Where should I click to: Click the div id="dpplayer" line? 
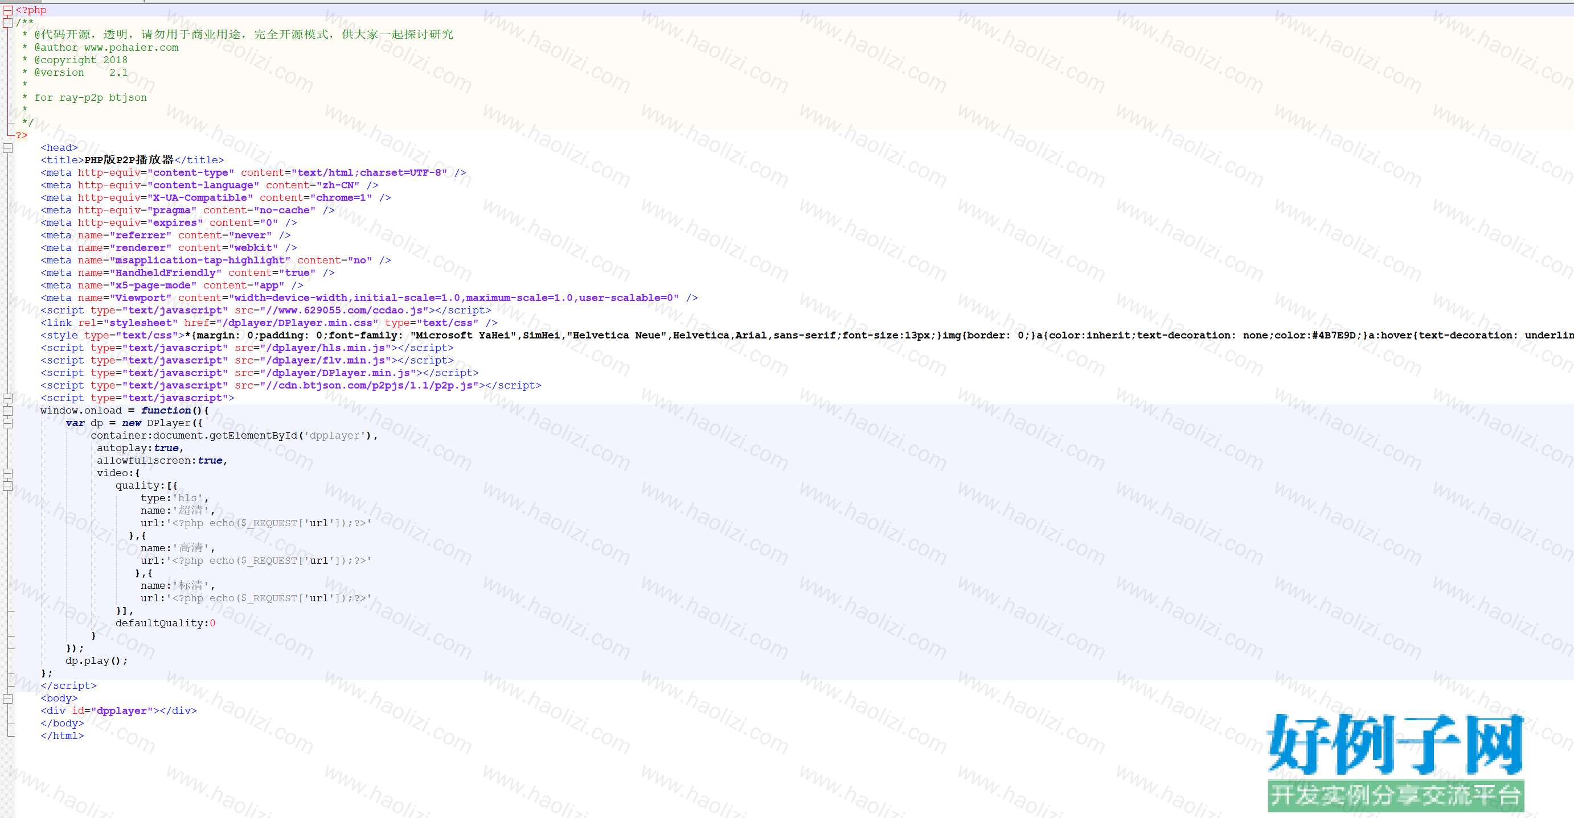point(118,711)
